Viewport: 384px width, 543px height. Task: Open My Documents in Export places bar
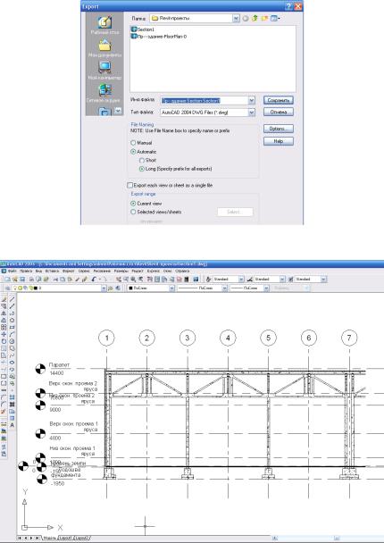(104, 48)
